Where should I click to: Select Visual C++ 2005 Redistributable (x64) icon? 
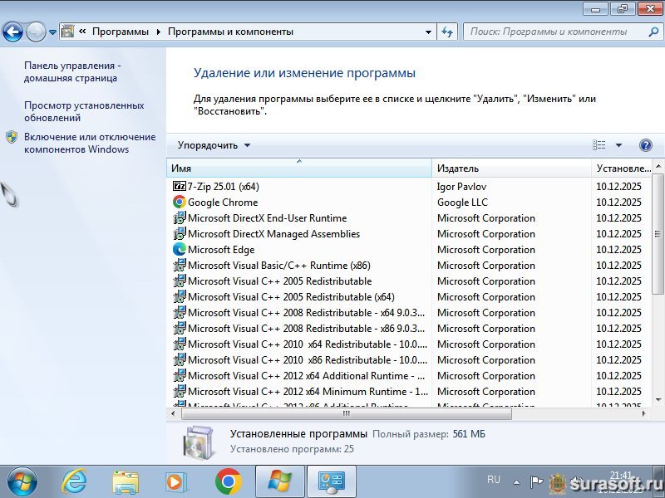[x=180, y=297]
